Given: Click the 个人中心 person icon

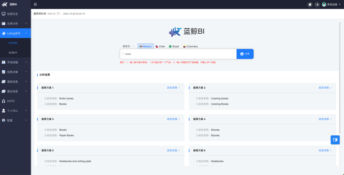Looking at the screenshot, I should coord(4,111).
